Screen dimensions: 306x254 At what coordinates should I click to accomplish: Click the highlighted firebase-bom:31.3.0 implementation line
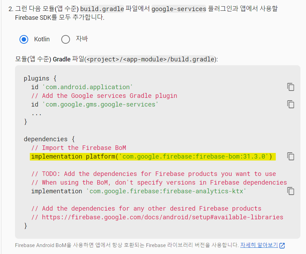(x=152, y=156)
